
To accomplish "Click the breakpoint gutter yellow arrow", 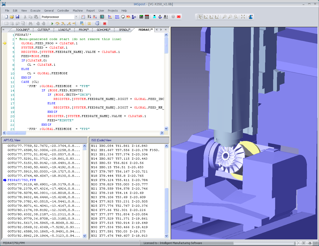I will click(x=5, y=43).
